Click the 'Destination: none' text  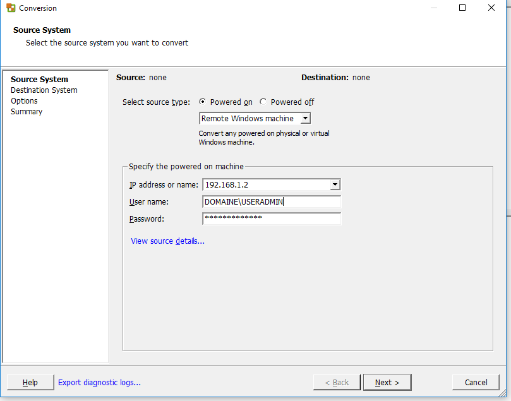(x=335, y=78)
